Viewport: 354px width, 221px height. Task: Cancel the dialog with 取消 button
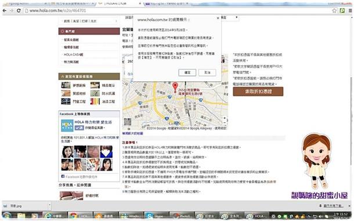click(207, 73)
